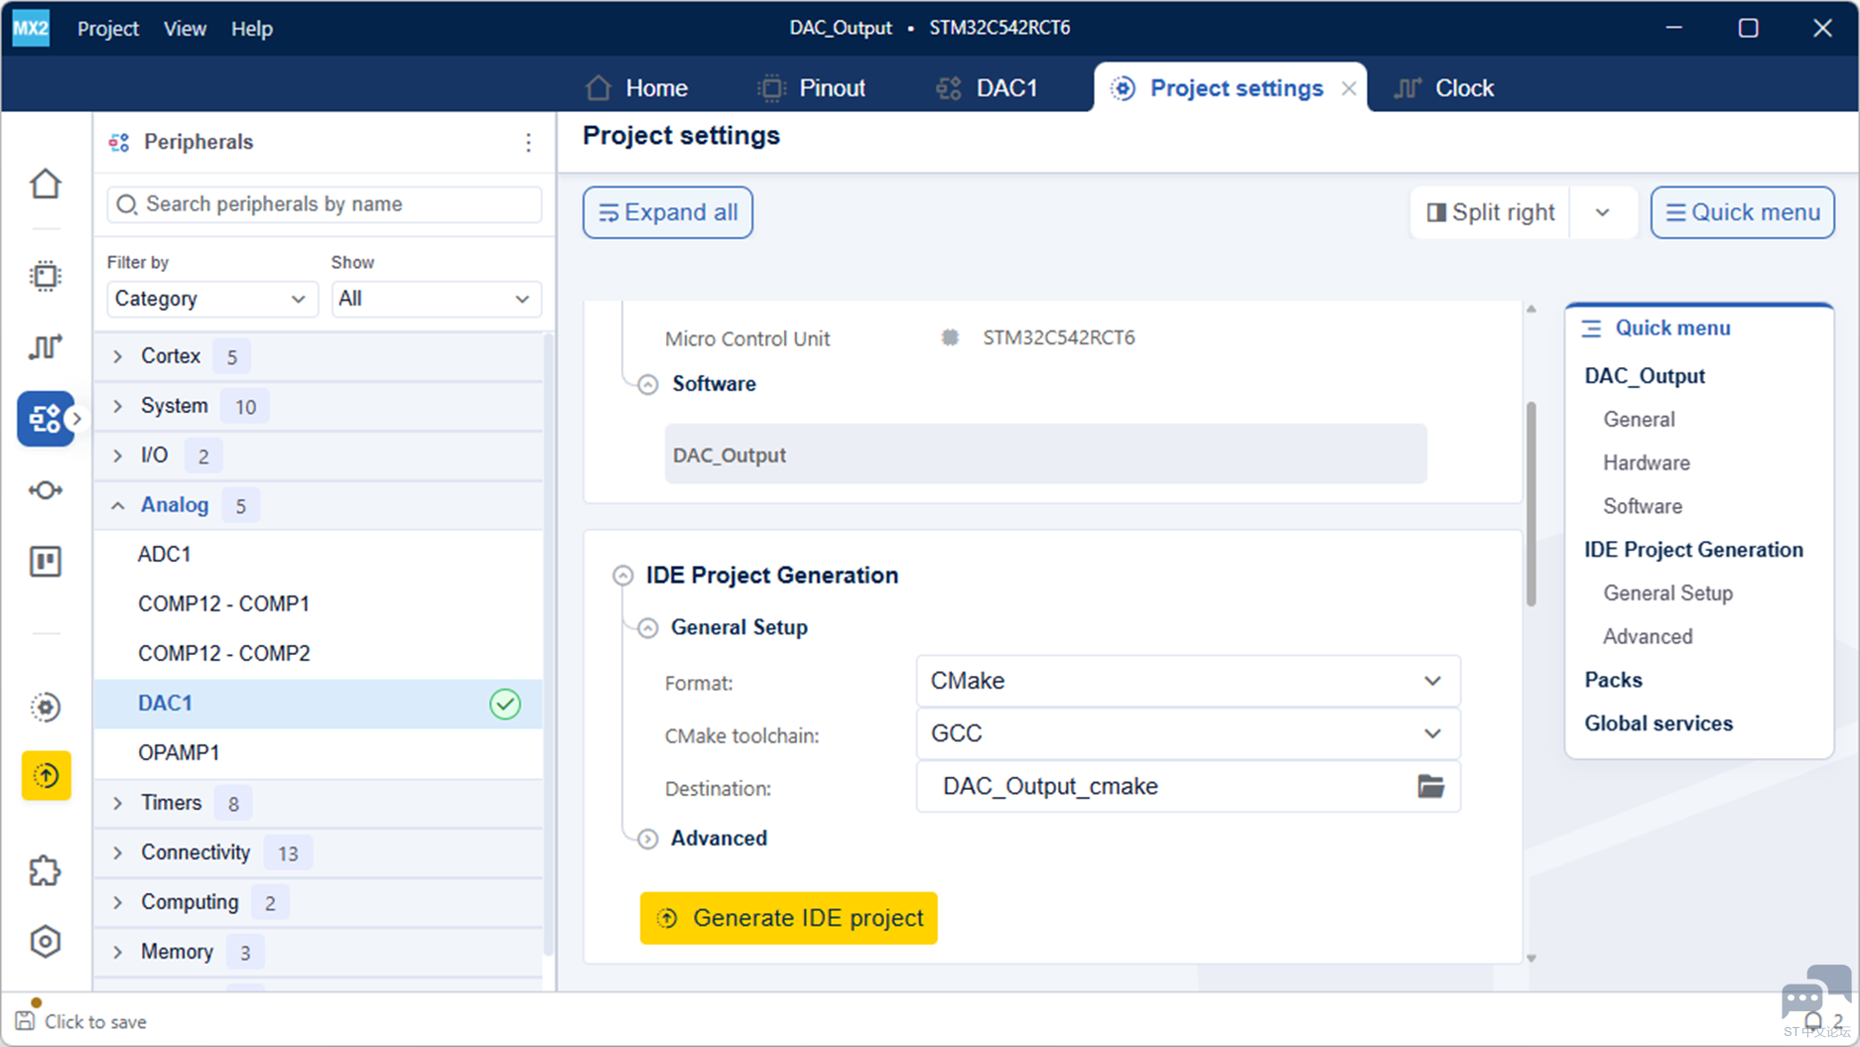1860x1047 pixels.
Task: Click the DAC1 enabled green checkmark
Action: coord(505,704)
